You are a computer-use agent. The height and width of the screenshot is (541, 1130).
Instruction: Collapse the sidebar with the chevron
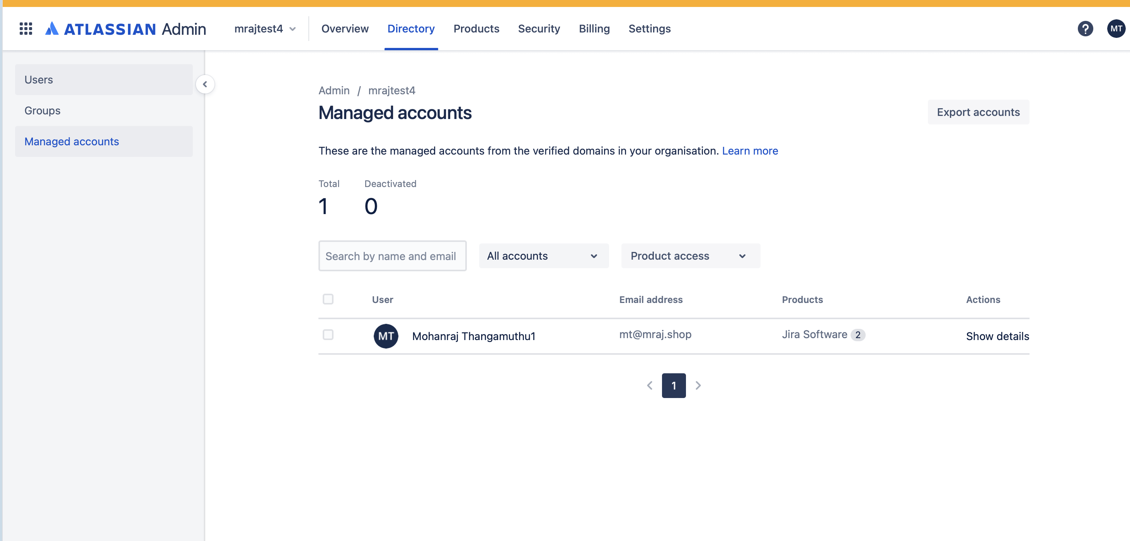205,84
